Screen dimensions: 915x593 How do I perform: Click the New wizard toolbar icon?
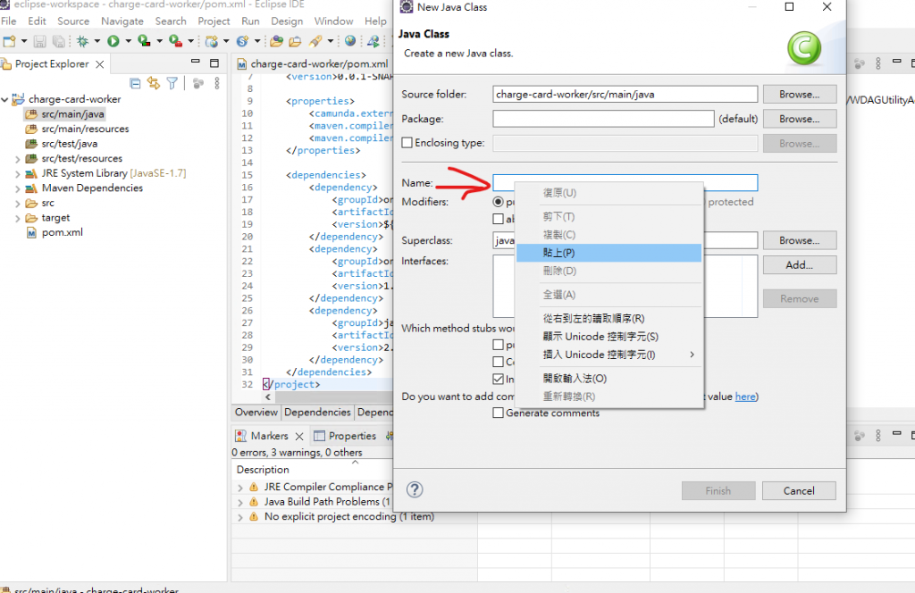(x=9, y=41)
